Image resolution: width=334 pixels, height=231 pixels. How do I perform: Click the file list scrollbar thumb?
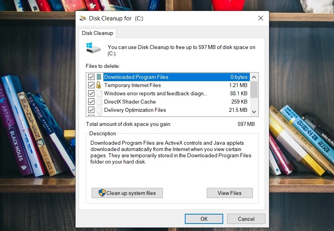pyautogui.click(x=254, y=89)
